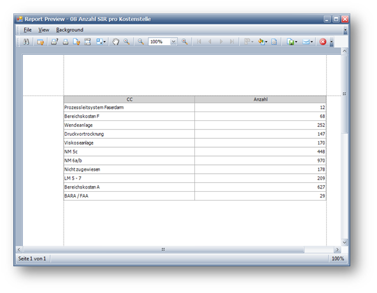Click the Header and Footer icon
The width and height of the screenshot is (377, 293).
(87, 42)
